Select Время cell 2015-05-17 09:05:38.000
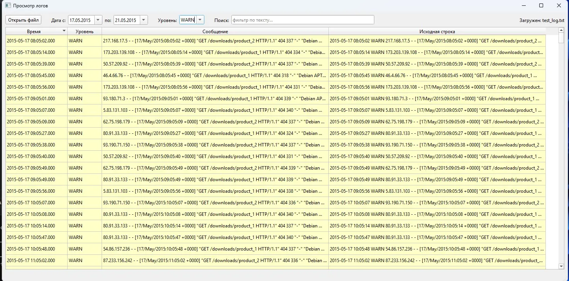This screenshot has width=569, height=281. click(36, 145)
